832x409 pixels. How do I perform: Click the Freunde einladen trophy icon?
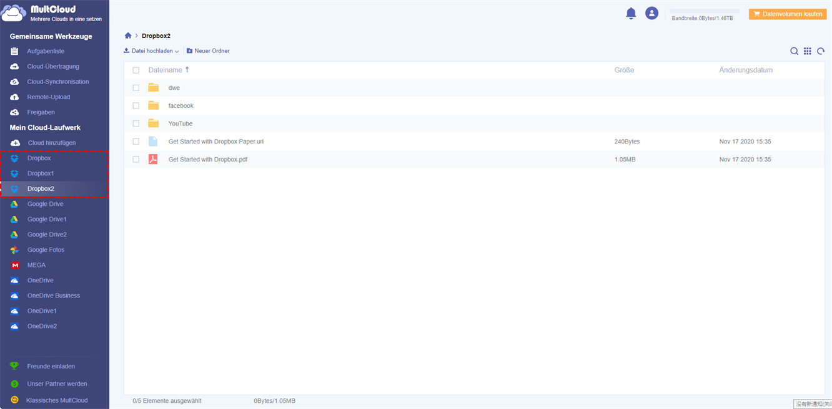tap(14, 367)
